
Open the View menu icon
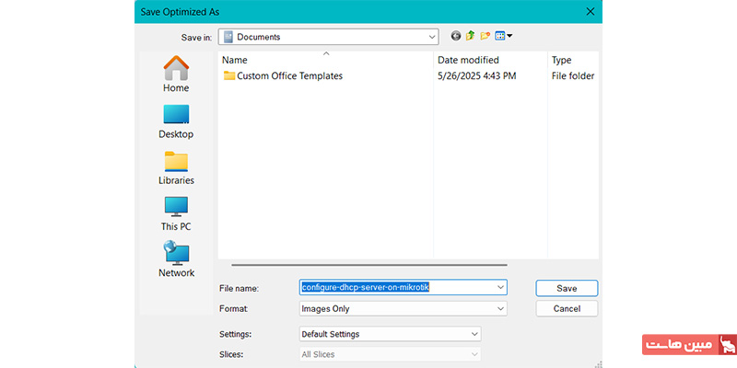(504, 36)
